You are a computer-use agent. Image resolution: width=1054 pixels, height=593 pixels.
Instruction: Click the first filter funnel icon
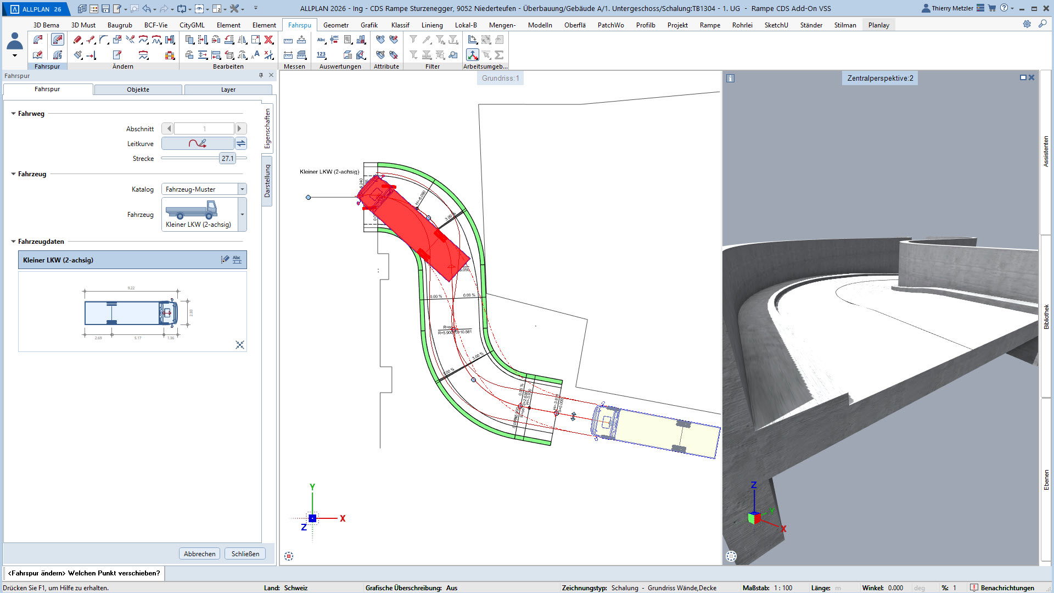click(x=413, y=40)
